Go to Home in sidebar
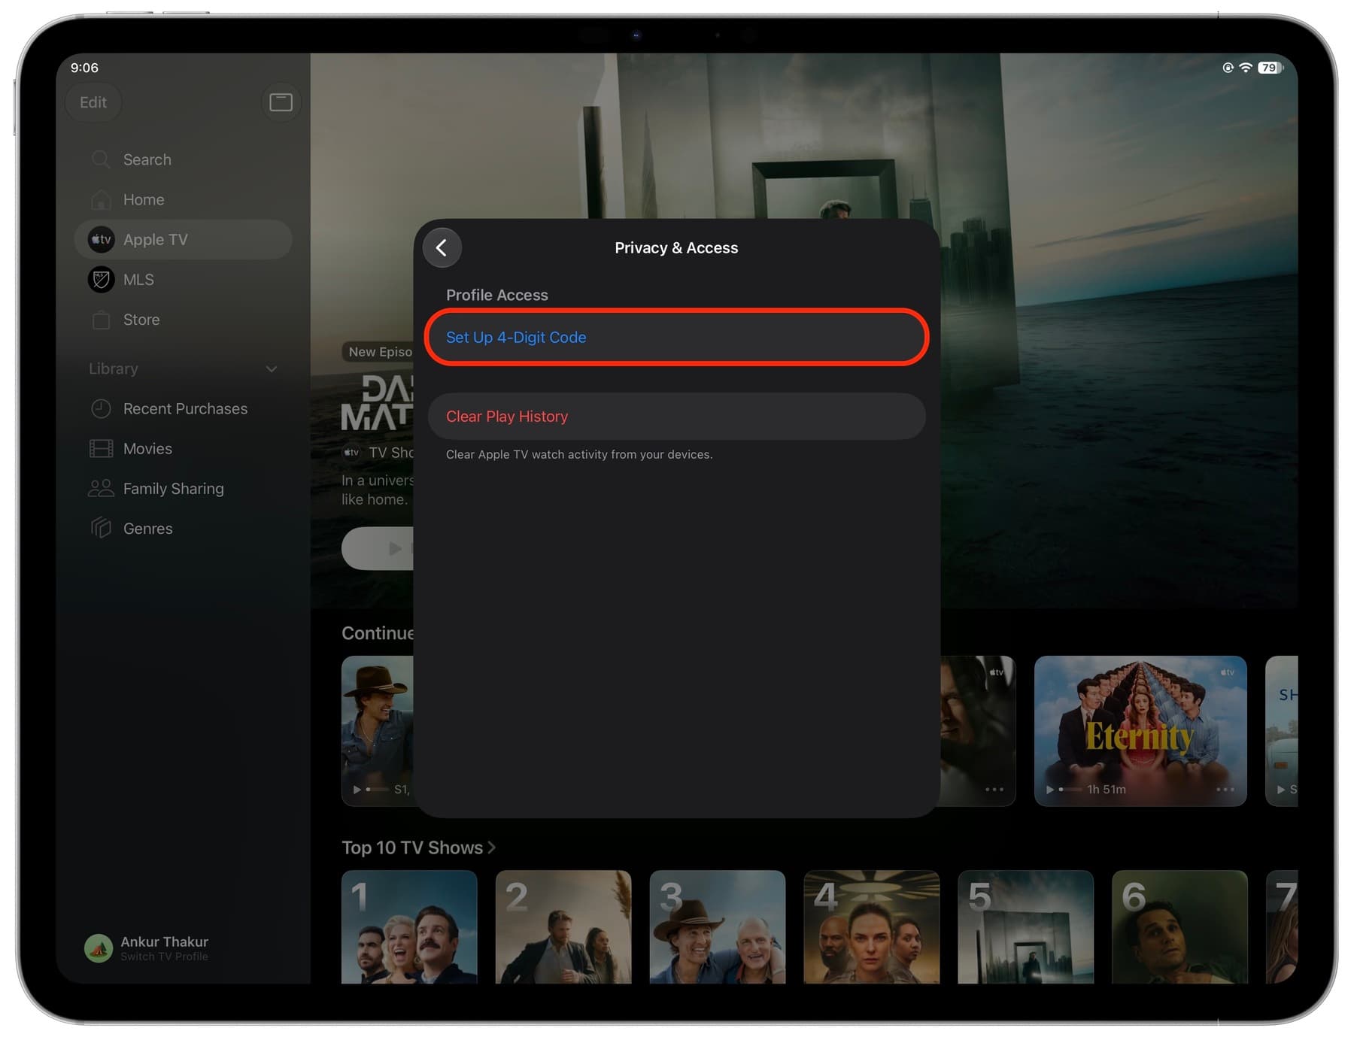1354x1037 pixels. point(183,199)
